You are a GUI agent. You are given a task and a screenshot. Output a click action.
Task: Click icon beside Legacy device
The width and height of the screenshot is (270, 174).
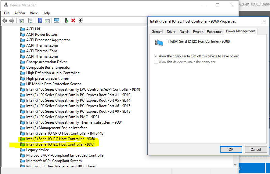click(22, 150)
